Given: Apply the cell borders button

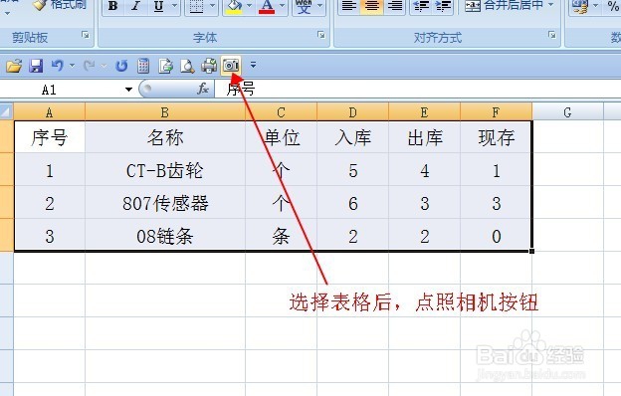Looking at the screenshot, I should (196, 6).
